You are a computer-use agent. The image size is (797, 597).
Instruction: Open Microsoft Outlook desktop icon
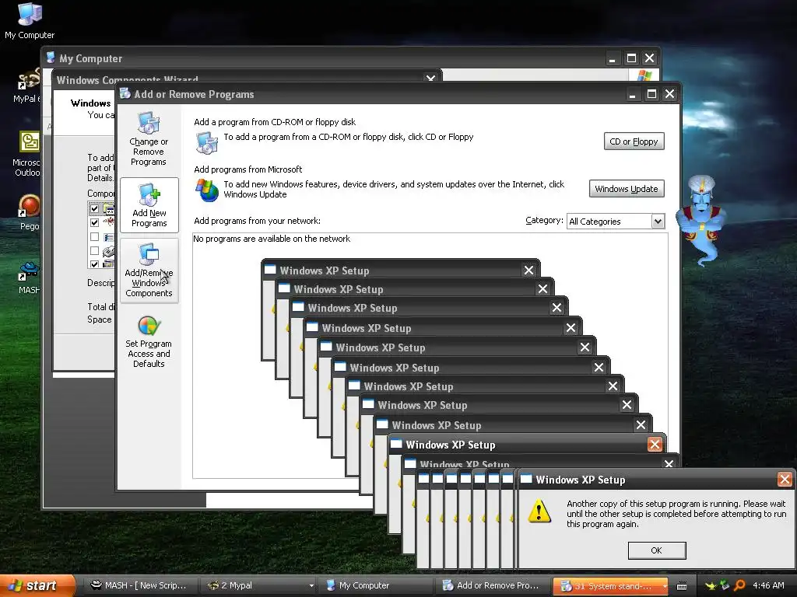coord(28,153)
